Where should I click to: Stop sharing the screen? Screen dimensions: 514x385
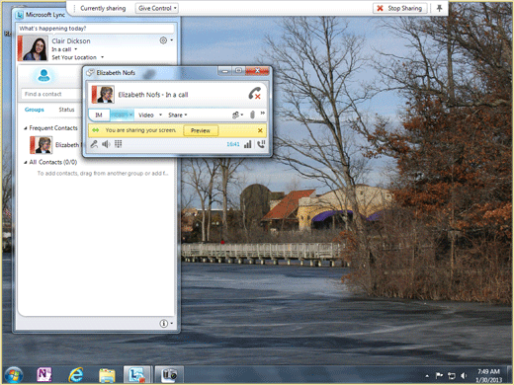pos(400,8)
